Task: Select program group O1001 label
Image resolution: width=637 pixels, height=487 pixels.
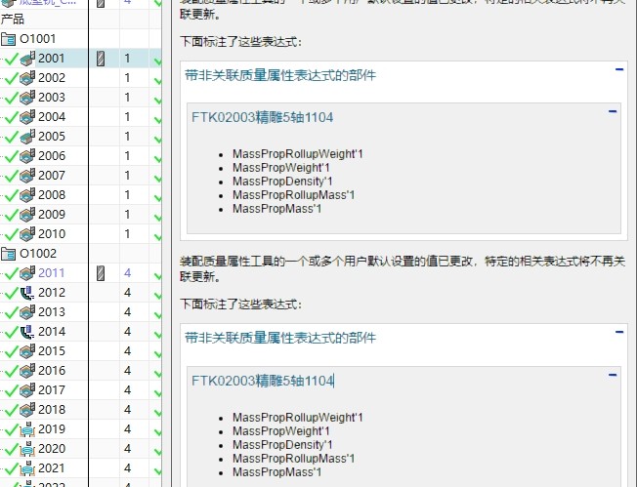Action: [x=37, y=39]
